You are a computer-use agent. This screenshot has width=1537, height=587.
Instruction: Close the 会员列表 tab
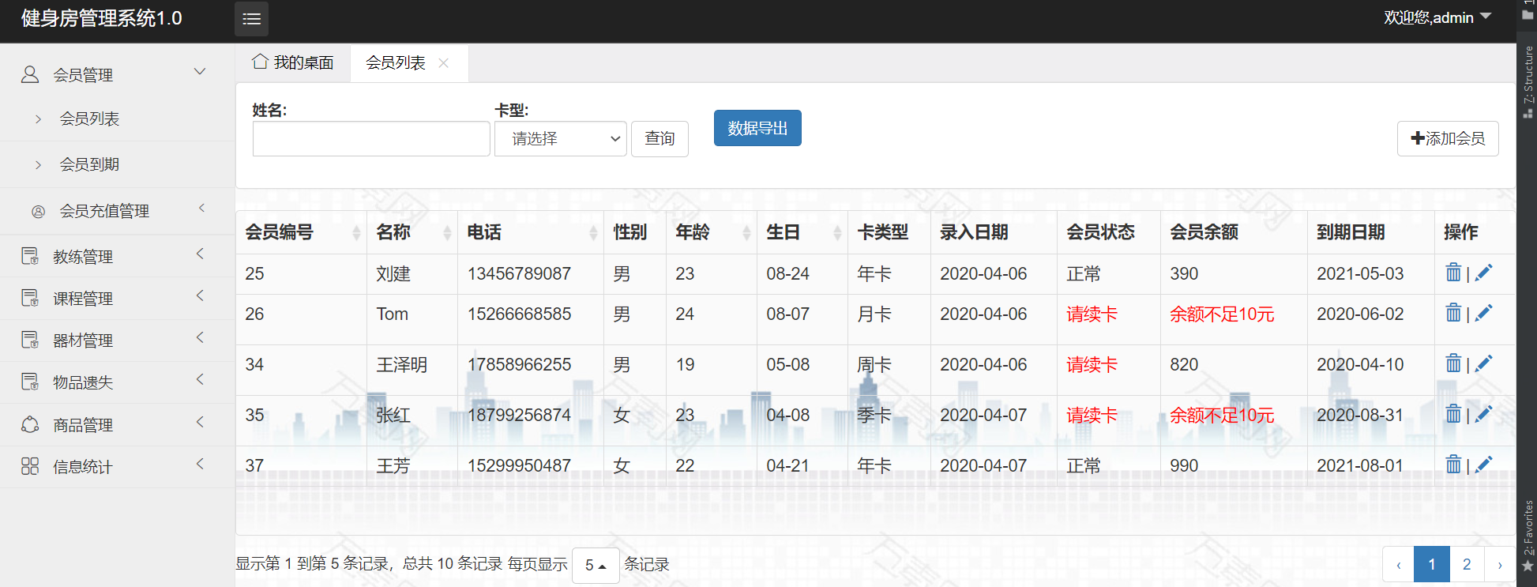[x=444, y=63]
